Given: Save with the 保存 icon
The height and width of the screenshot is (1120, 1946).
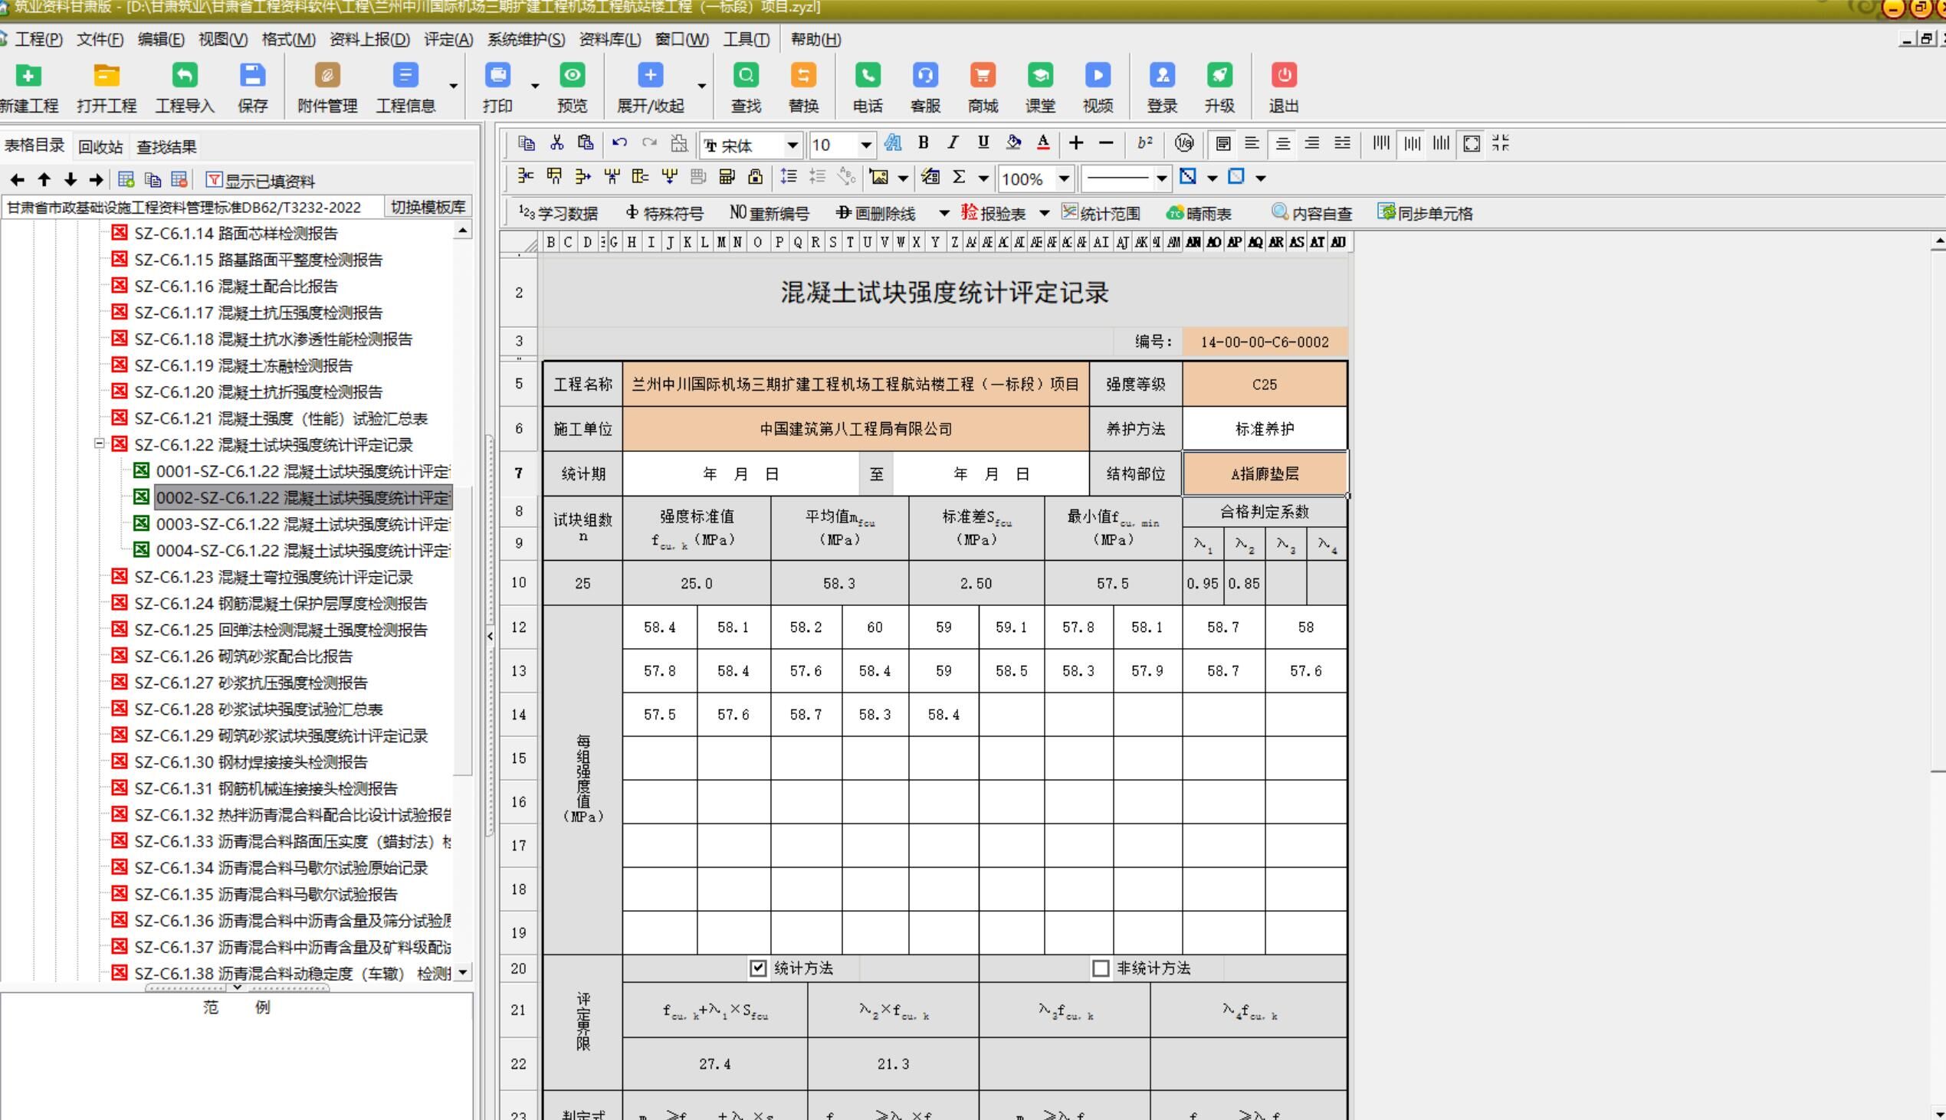Looking at the screenshot, I should tap(252, 75).
